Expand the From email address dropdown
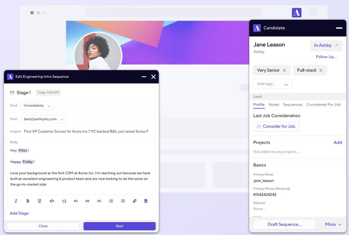 tap(43, 119)
